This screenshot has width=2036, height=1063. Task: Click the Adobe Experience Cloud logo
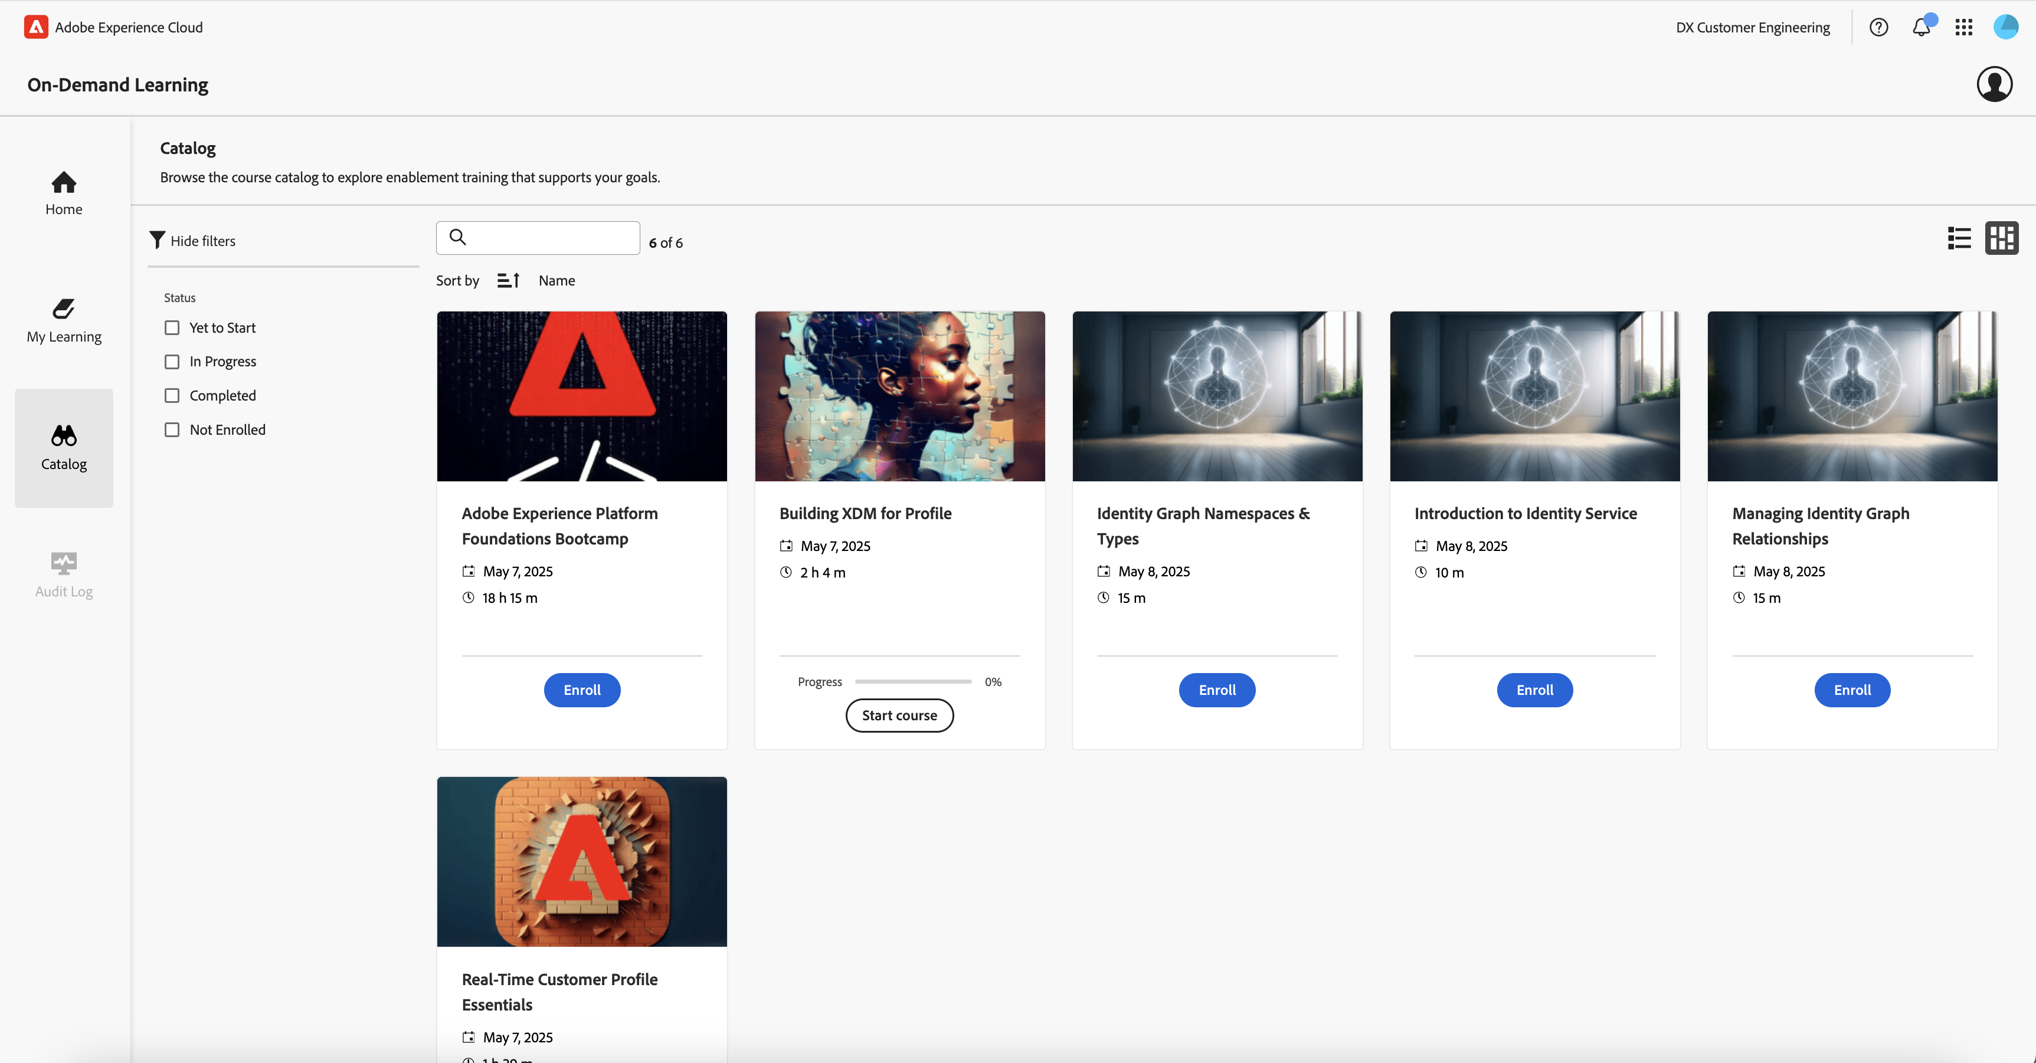35,28
